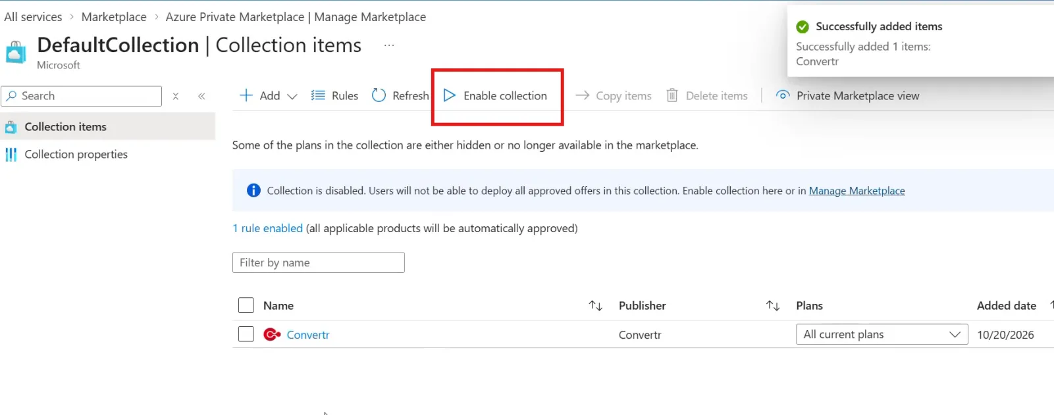Click the Copy items arrow icon
1054x415 pixels.
coord(582,95)
